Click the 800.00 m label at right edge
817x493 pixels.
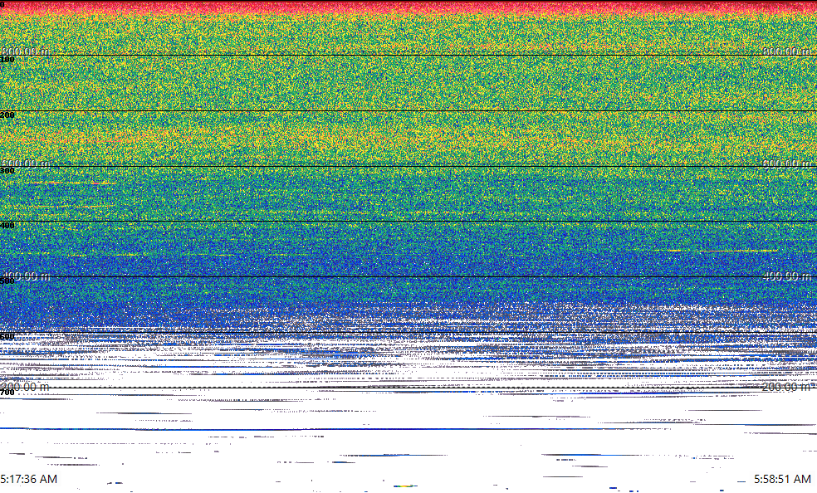pos(787,51)
